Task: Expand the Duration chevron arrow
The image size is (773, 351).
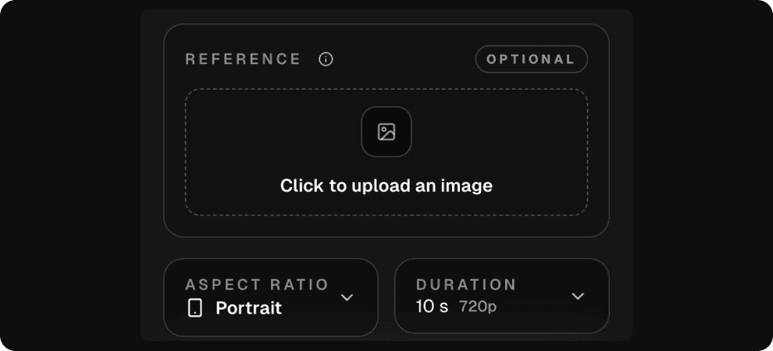Action: pos(578,296)
